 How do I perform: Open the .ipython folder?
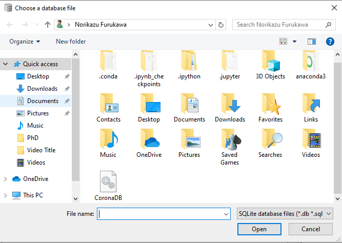point(189,65)
